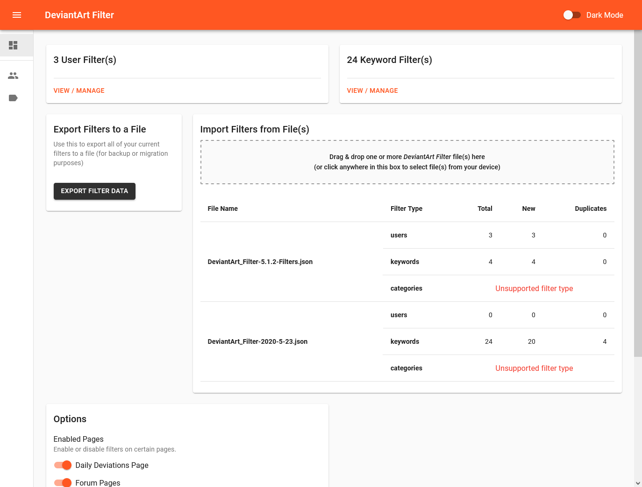Open the Dashboard sidebar icon
The image size is (642, 487).
13,45
